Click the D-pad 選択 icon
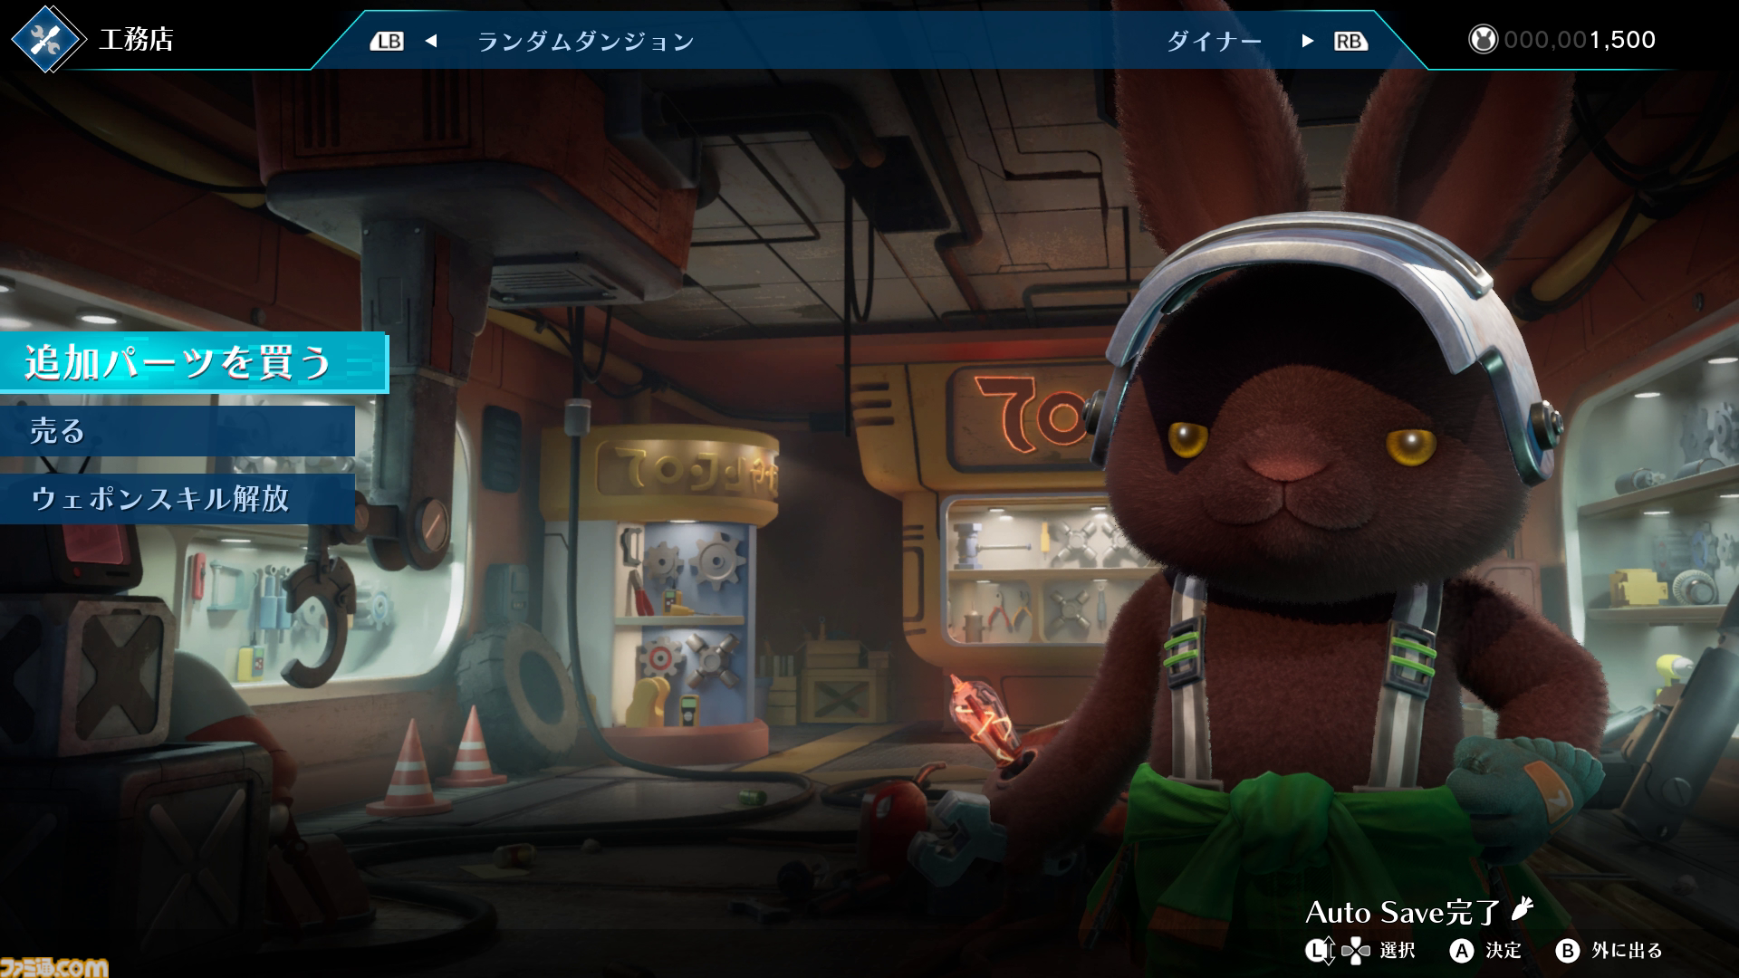Screen dimensions: 1739x978 click(1356, 950)
